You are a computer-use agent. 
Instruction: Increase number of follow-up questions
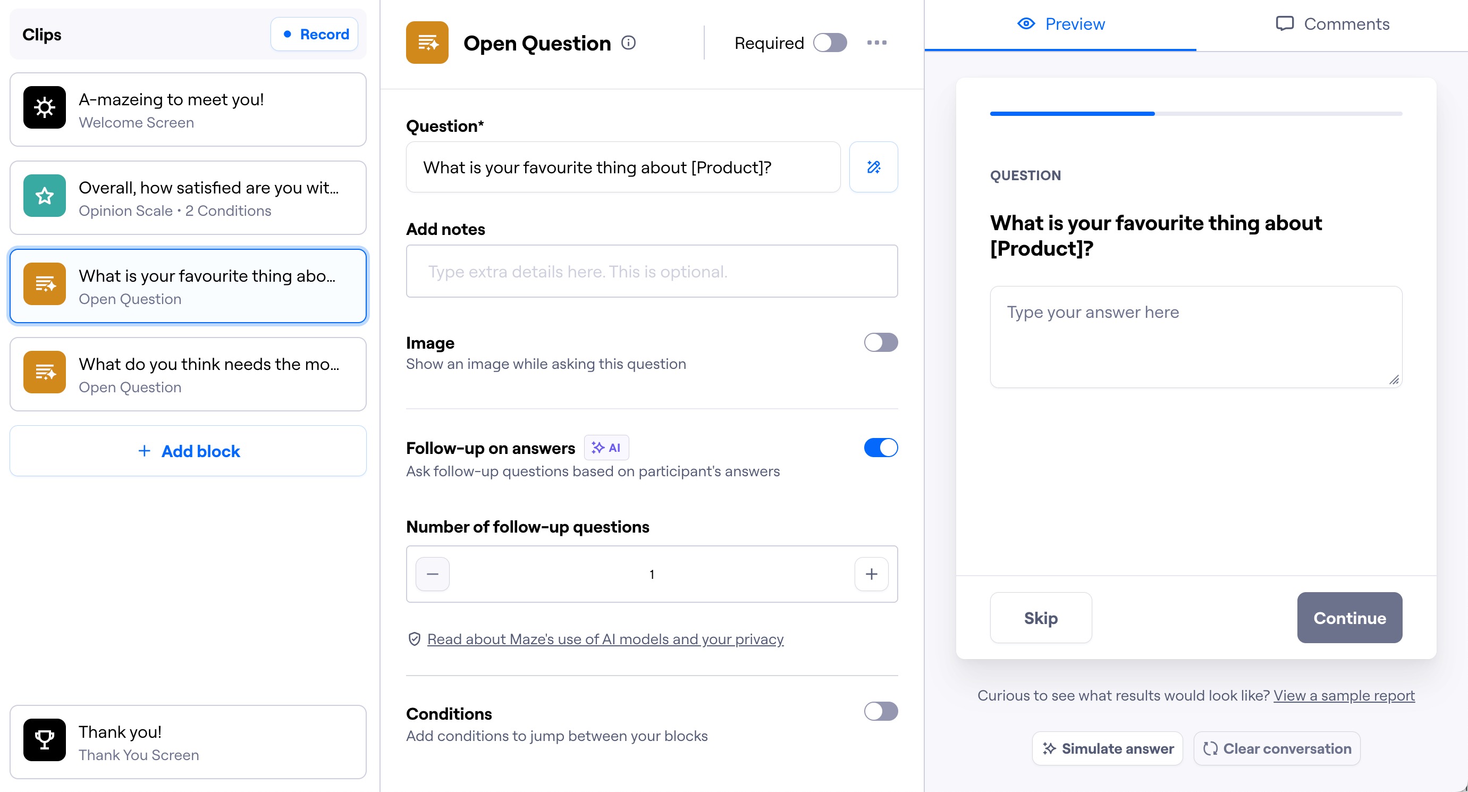click(x=871, y=575)
